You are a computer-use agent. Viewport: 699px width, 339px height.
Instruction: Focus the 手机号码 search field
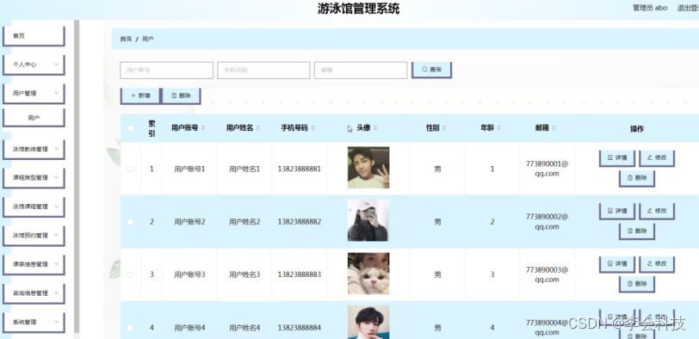(x=263, y=71)
